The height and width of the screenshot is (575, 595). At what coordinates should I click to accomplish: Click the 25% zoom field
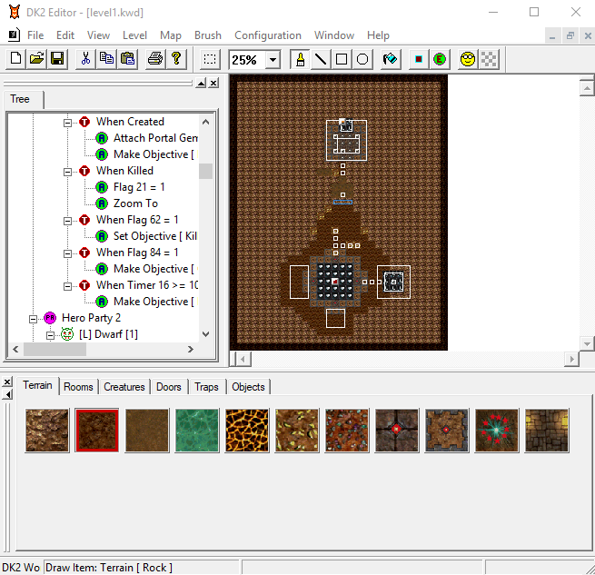tap(247, 60)
